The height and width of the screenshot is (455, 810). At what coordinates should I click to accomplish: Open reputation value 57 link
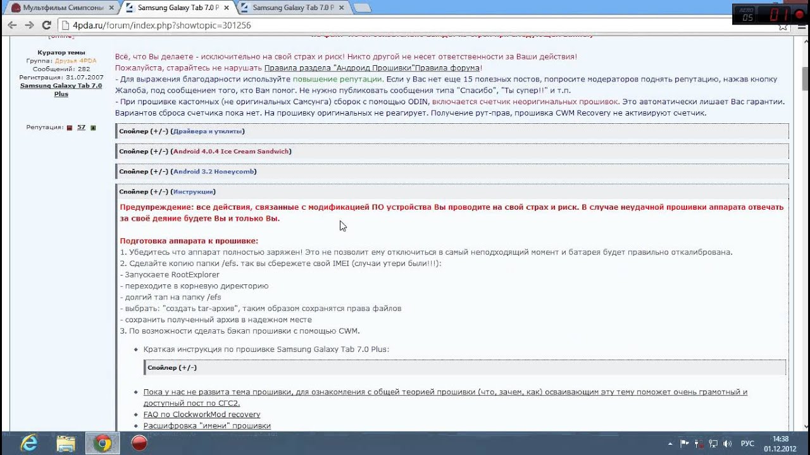(x=81, y=127)
